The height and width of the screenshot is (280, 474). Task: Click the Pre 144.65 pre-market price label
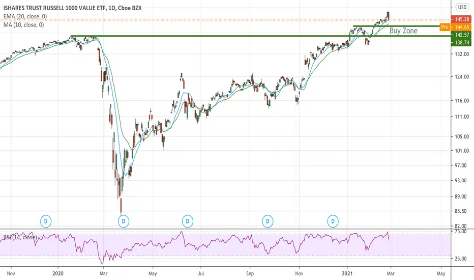click(455, 27)
